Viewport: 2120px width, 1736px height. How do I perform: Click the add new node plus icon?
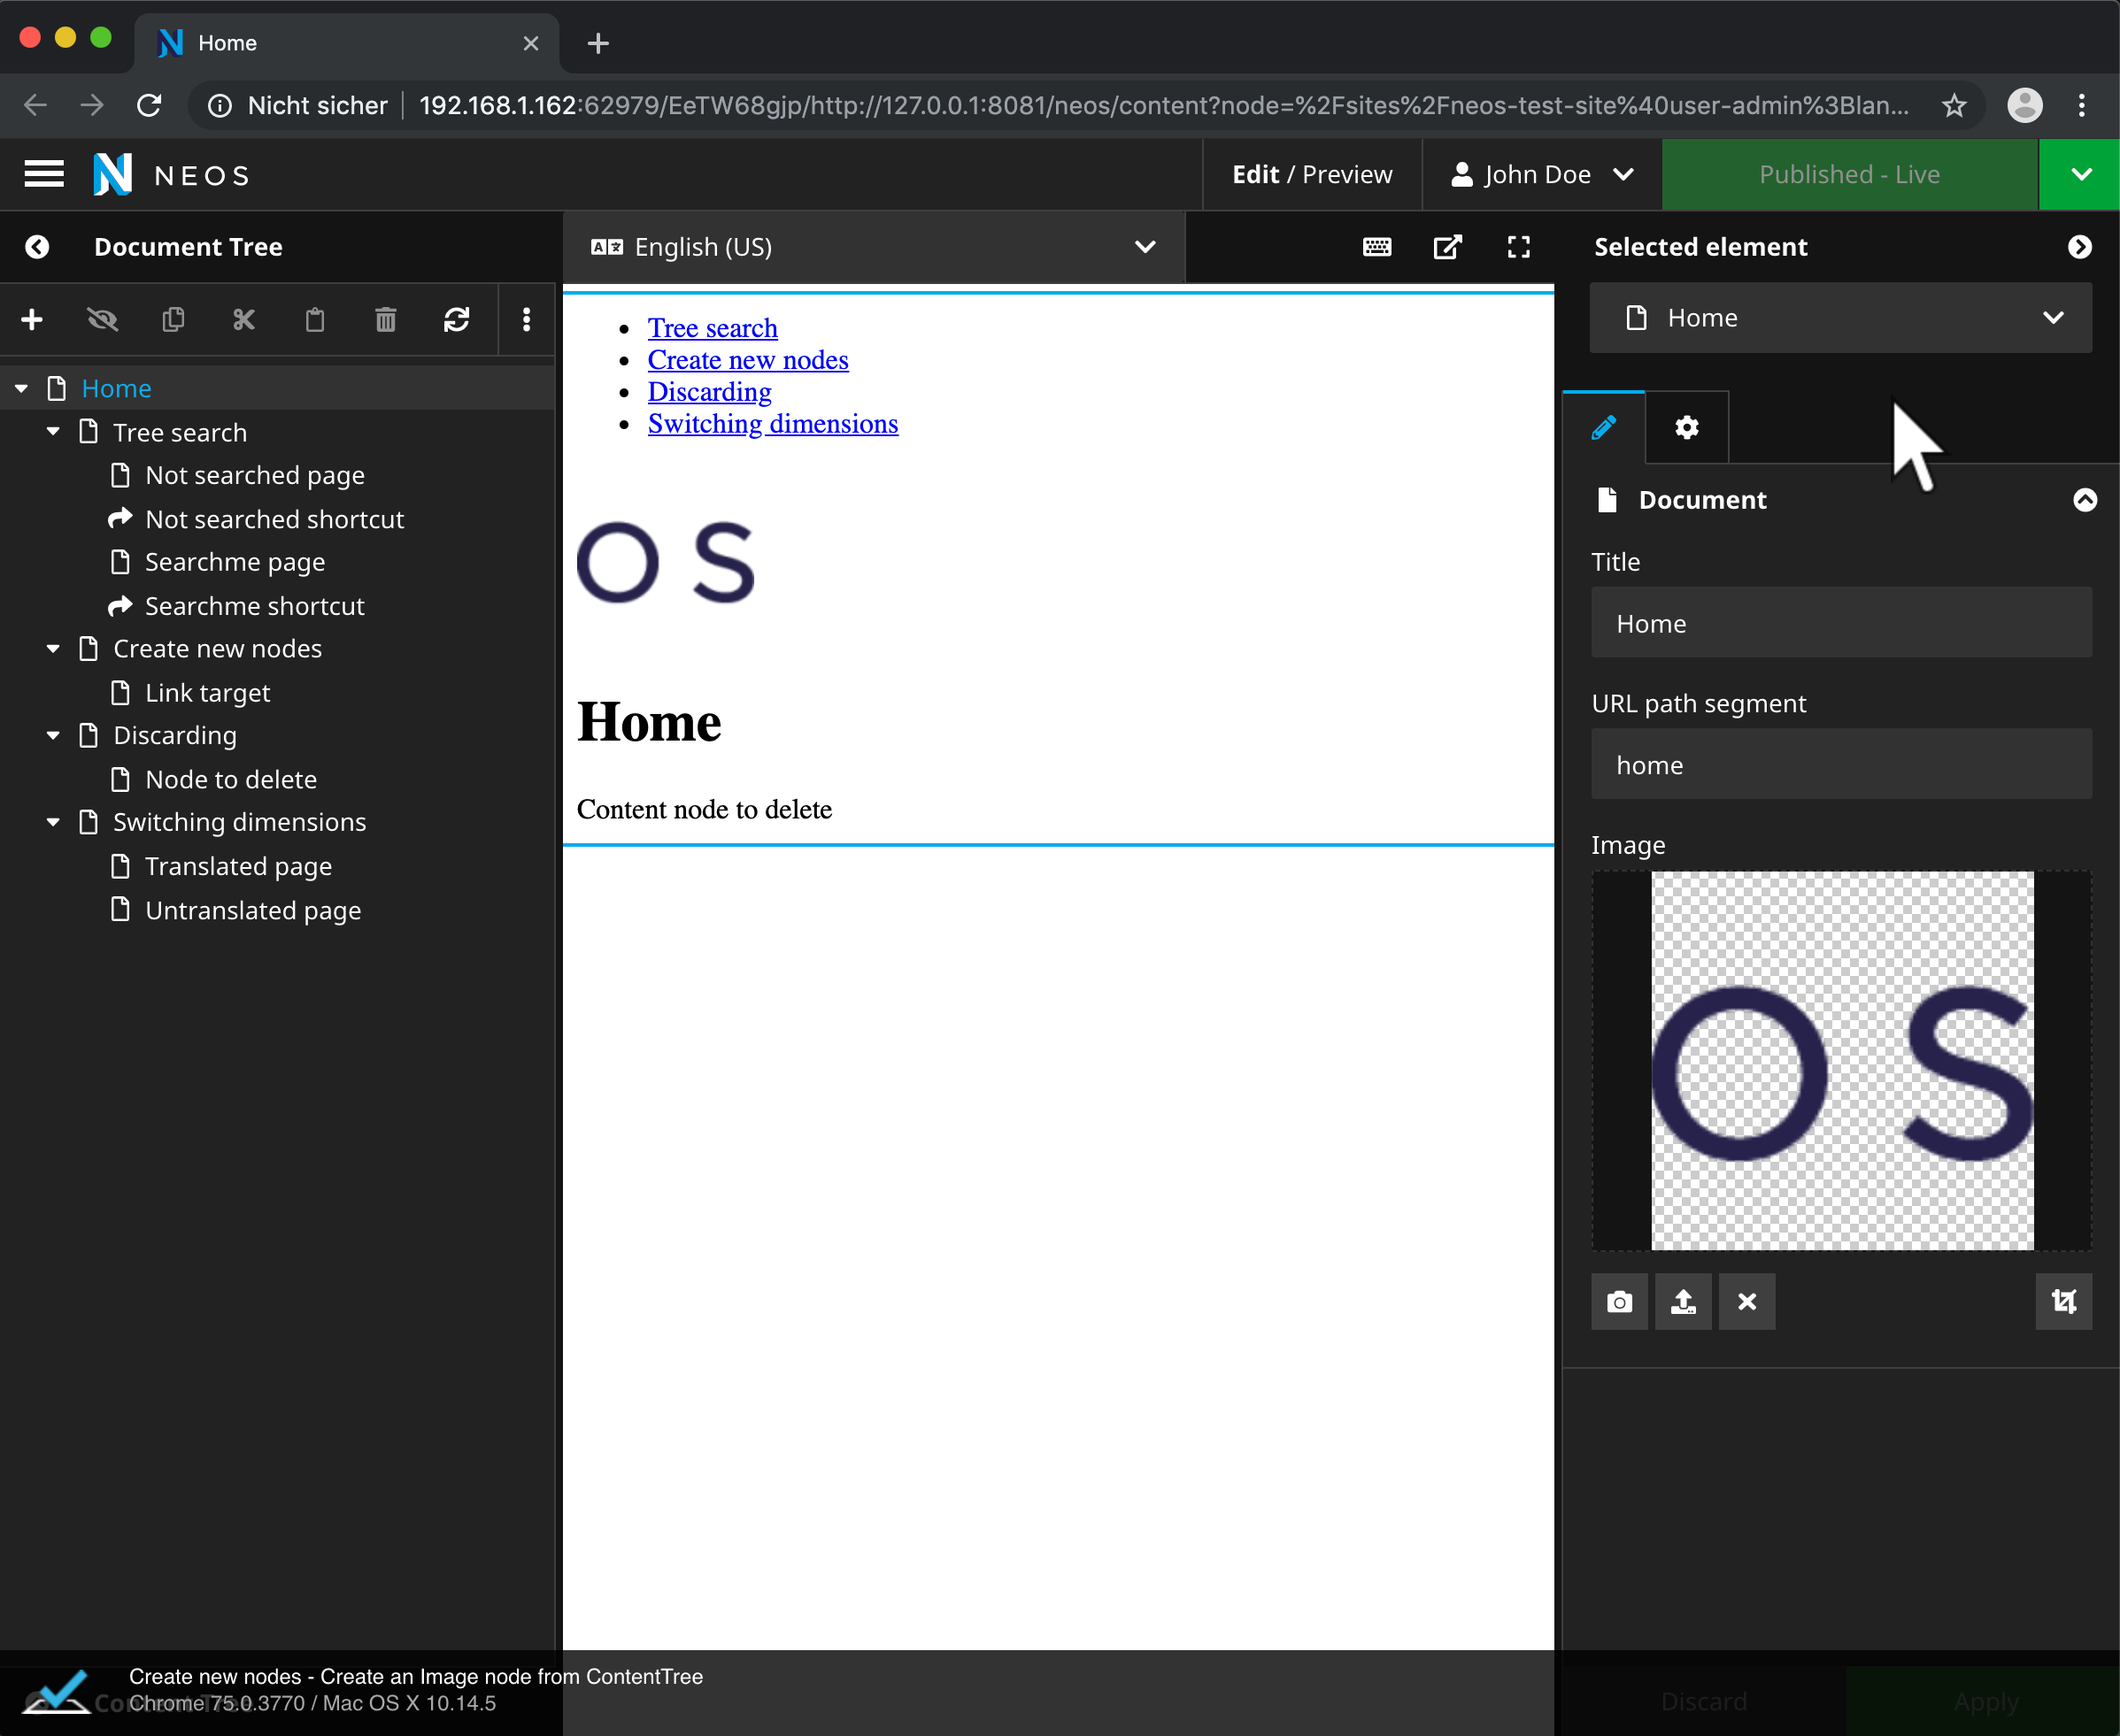tap(32, 320)
